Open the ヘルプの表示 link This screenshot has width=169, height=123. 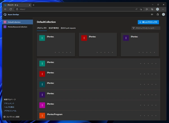tap(9, 107)
